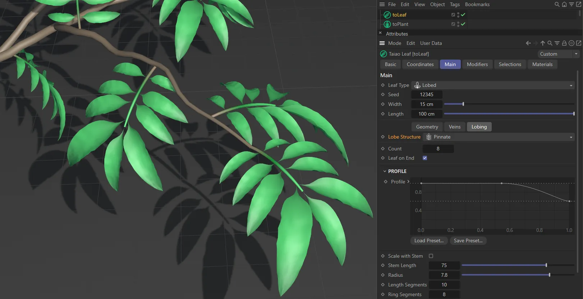Open the User Data menu
Screen dimensions: 583x299
click(431, 43)
